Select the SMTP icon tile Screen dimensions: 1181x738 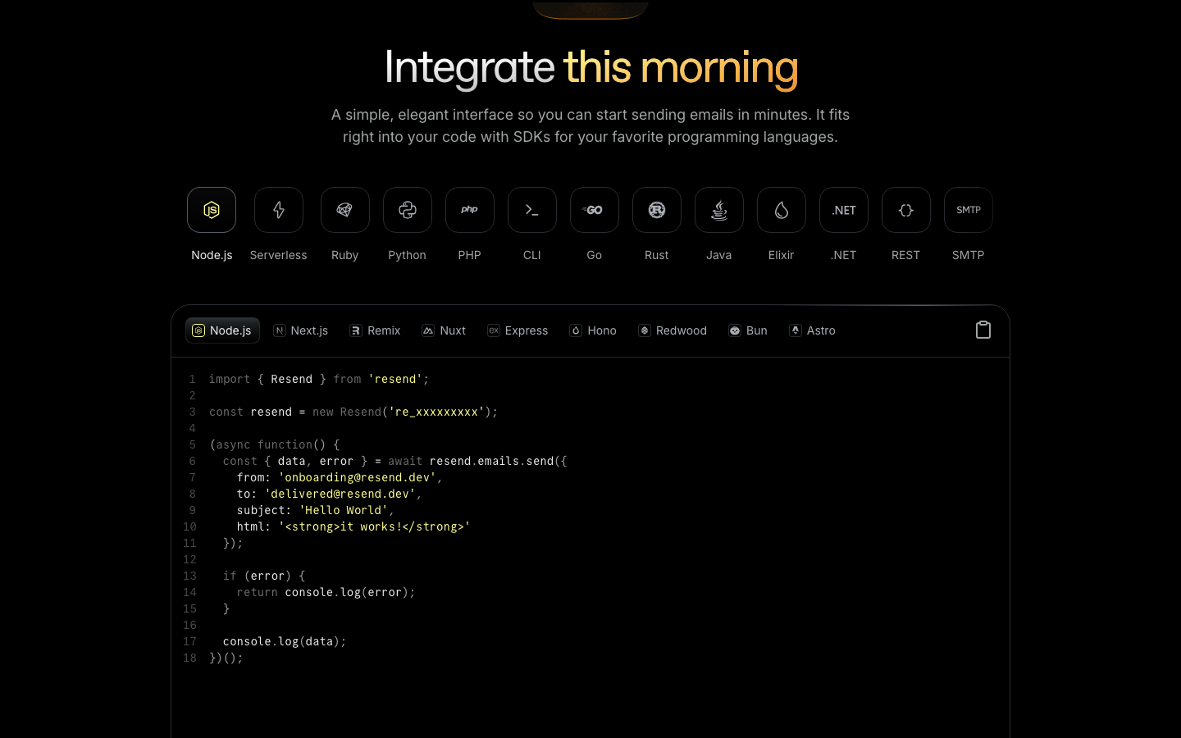coord(969,210)
